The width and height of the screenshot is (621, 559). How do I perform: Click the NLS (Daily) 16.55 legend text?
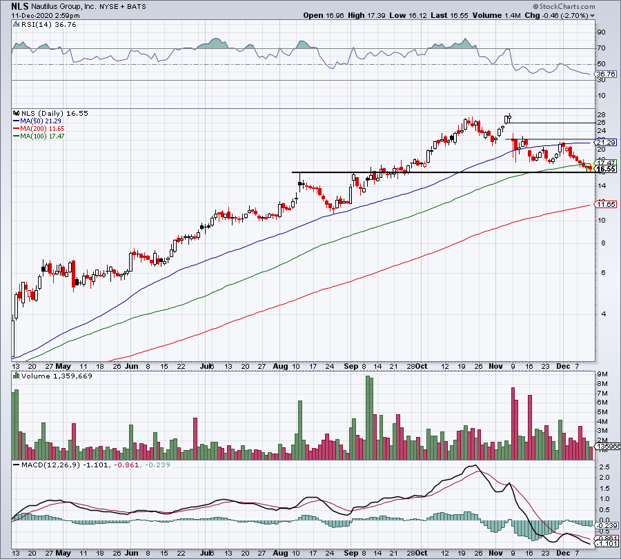55,113
